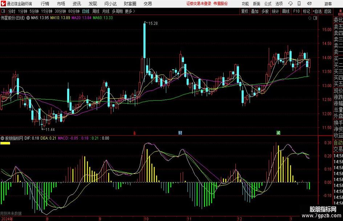The width and height of the screenshot is (343, 221).
Task: Add stock via +自选 button
Action: coord(317,11)
